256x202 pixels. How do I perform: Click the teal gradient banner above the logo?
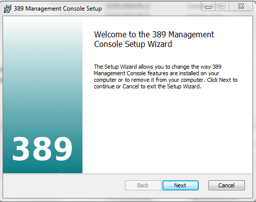click(x=42, y=76)
